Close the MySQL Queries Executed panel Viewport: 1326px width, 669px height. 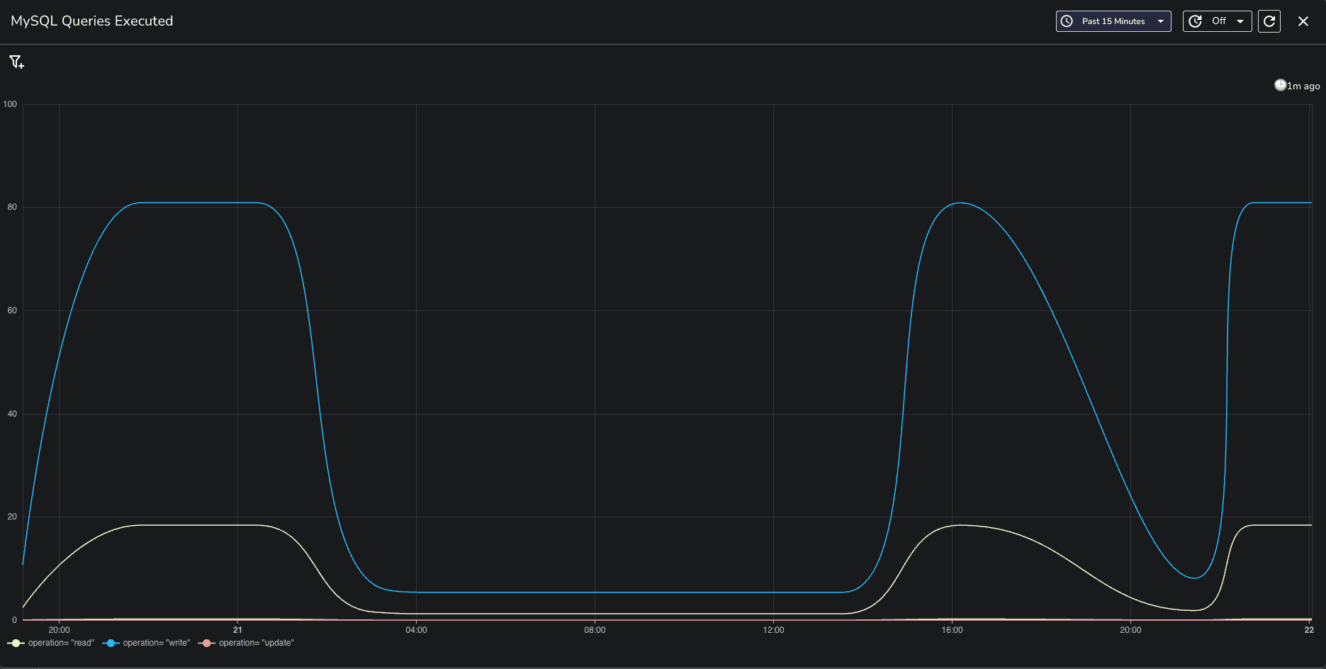pyautogui.click(x=1303, y=21)
